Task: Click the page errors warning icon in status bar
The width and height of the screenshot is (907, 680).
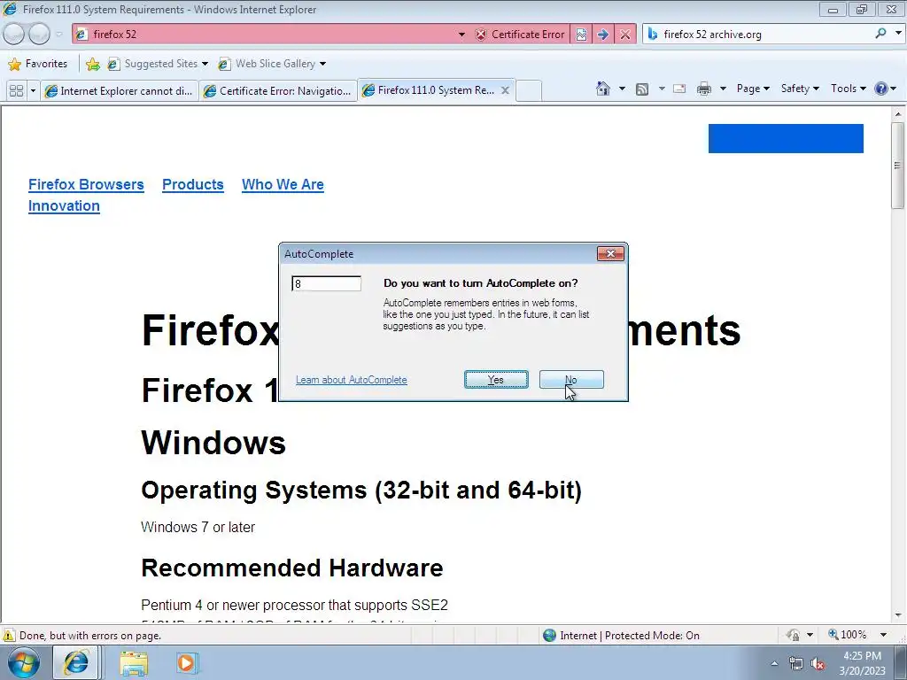Action: tap(9, 636)
